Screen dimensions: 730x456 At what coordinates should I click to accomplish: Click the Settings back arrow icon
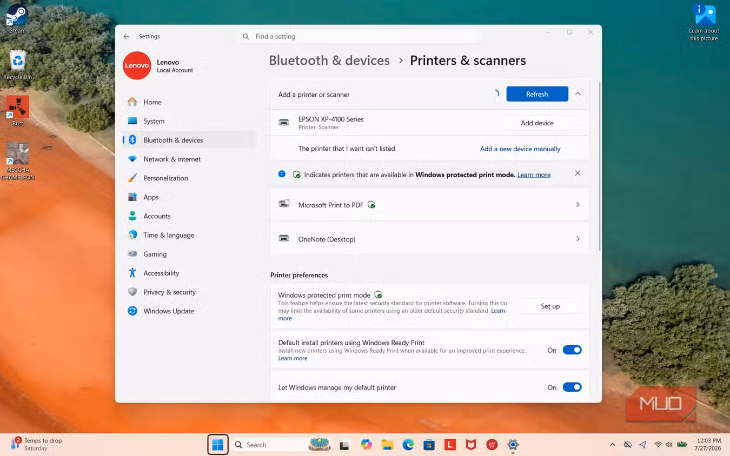126,36
